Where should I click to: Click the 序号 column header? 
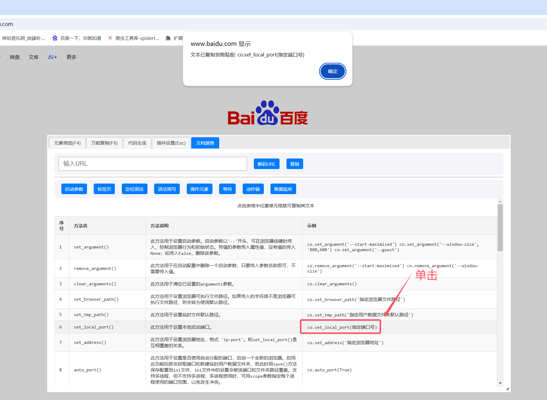pos(62,226)
